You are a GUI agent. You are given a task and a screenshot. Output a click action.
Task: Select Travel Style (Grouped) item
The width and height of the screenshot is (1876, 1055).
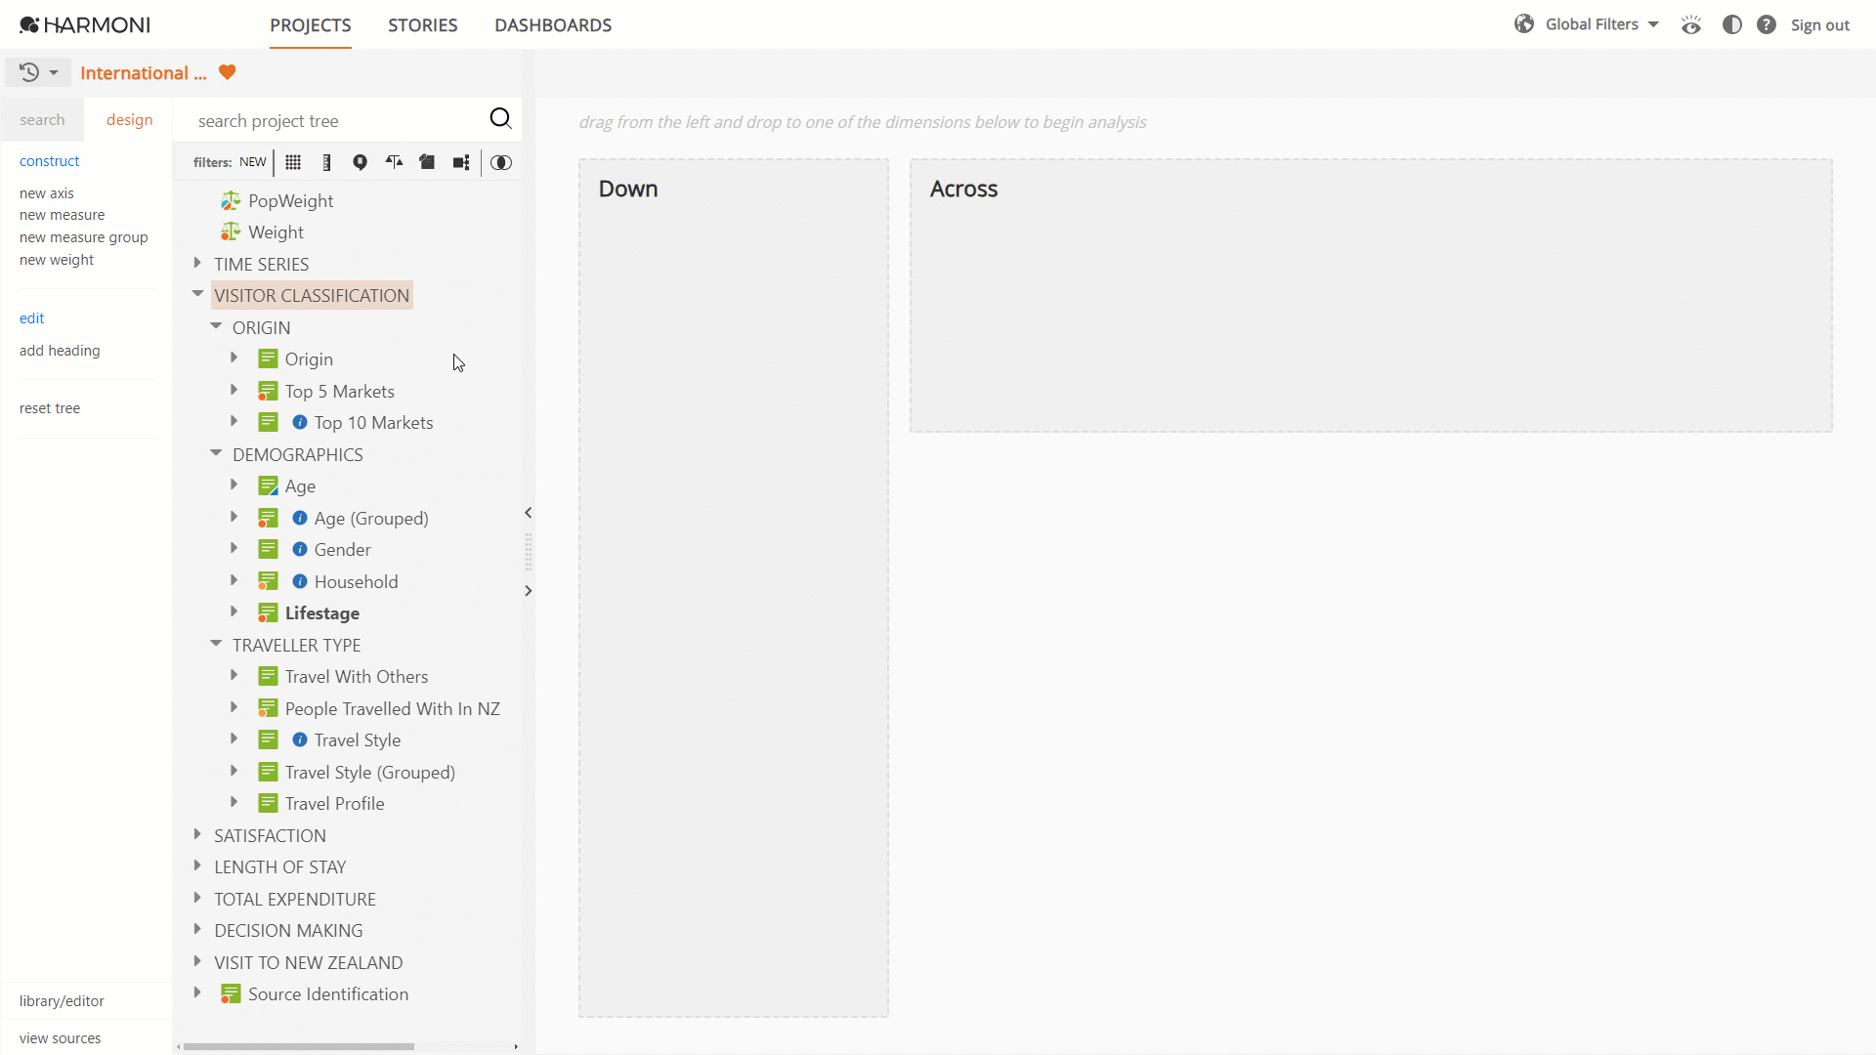tap(369, 773)
